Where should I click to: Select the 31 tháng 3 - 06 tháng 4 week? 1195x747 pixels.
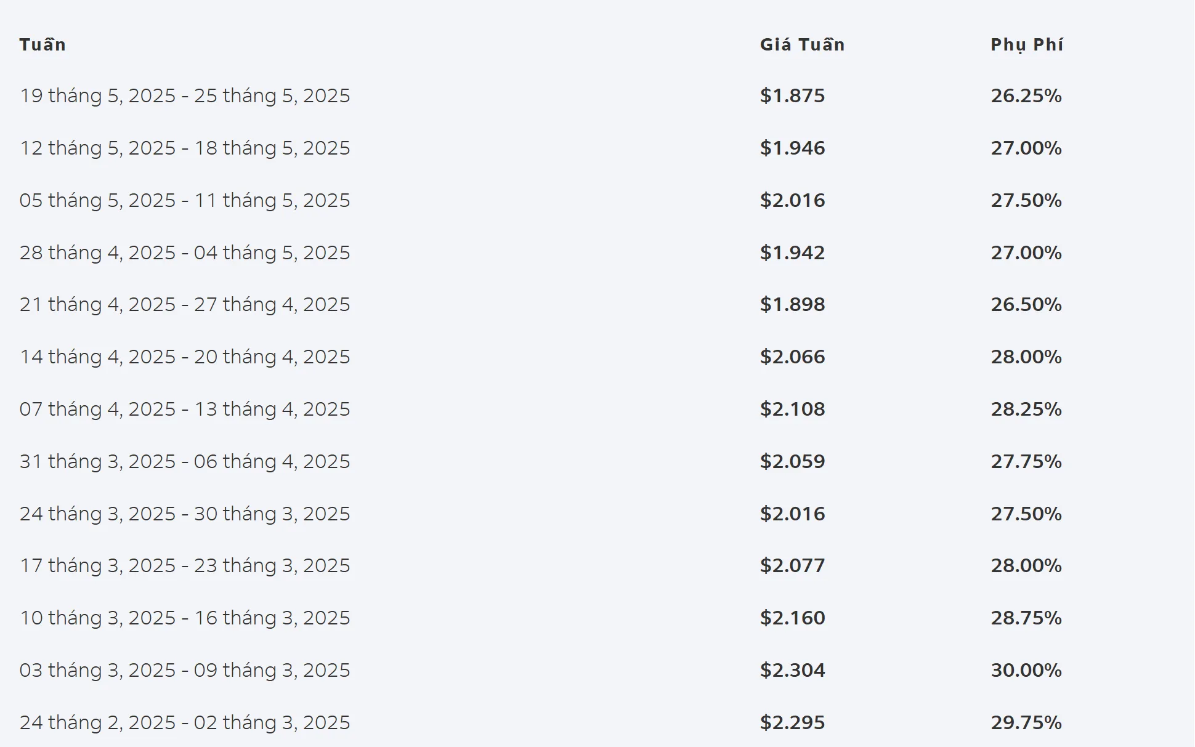[185, 461]
